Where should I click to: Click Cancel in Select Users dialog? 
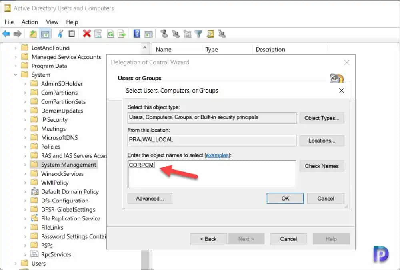pyautogui.click(x=326, y=199)
